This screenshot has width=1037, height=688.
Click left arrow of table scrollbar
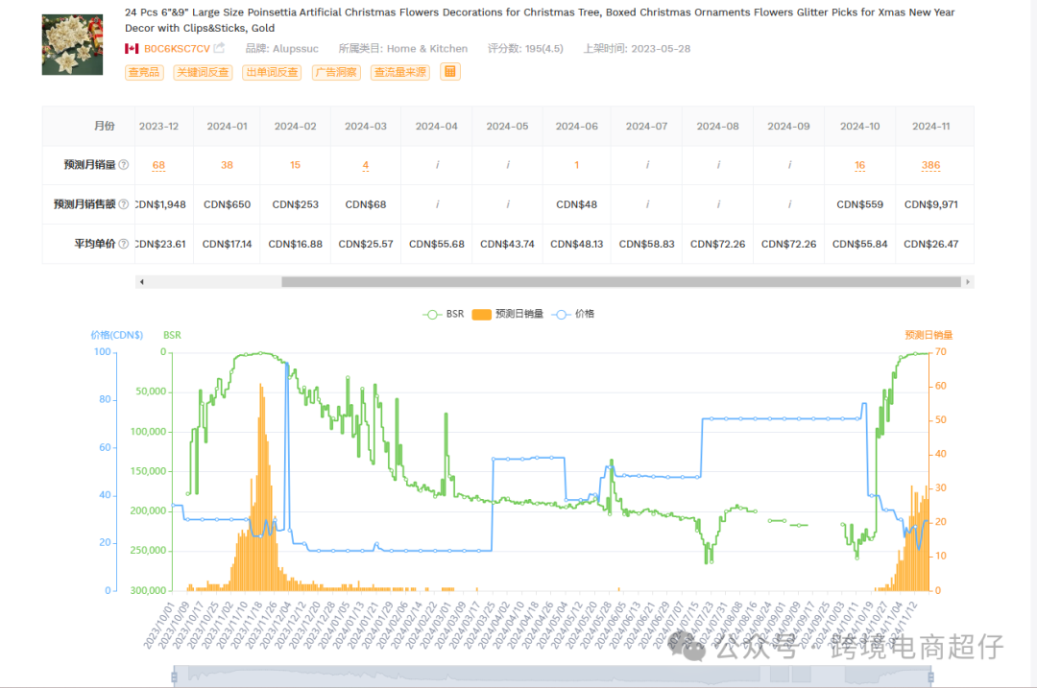tap(142, 282)
